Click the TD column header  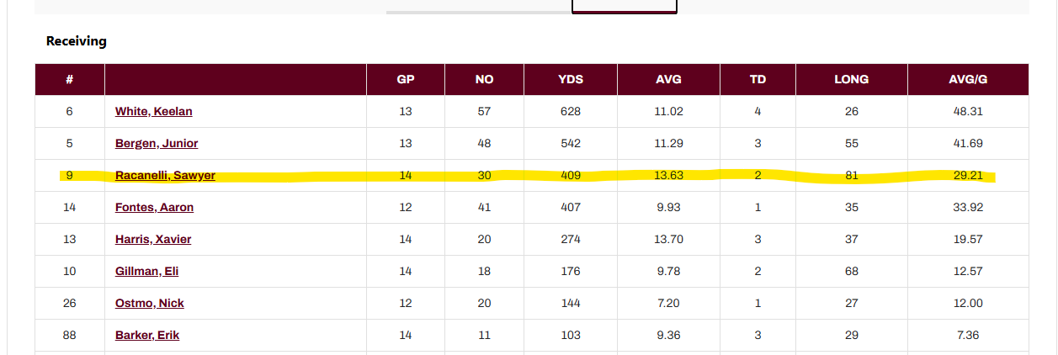click(758, 80)
